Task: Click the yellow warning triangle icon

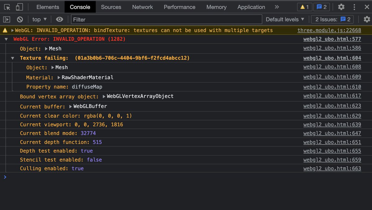Action: pyautogui.click(x=5, y=30)
